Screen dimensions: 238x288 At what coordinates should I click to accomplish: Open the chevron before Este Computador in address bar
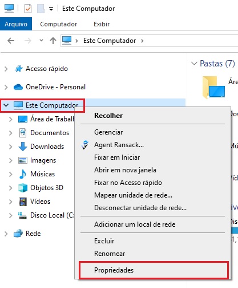click(76, 41)
